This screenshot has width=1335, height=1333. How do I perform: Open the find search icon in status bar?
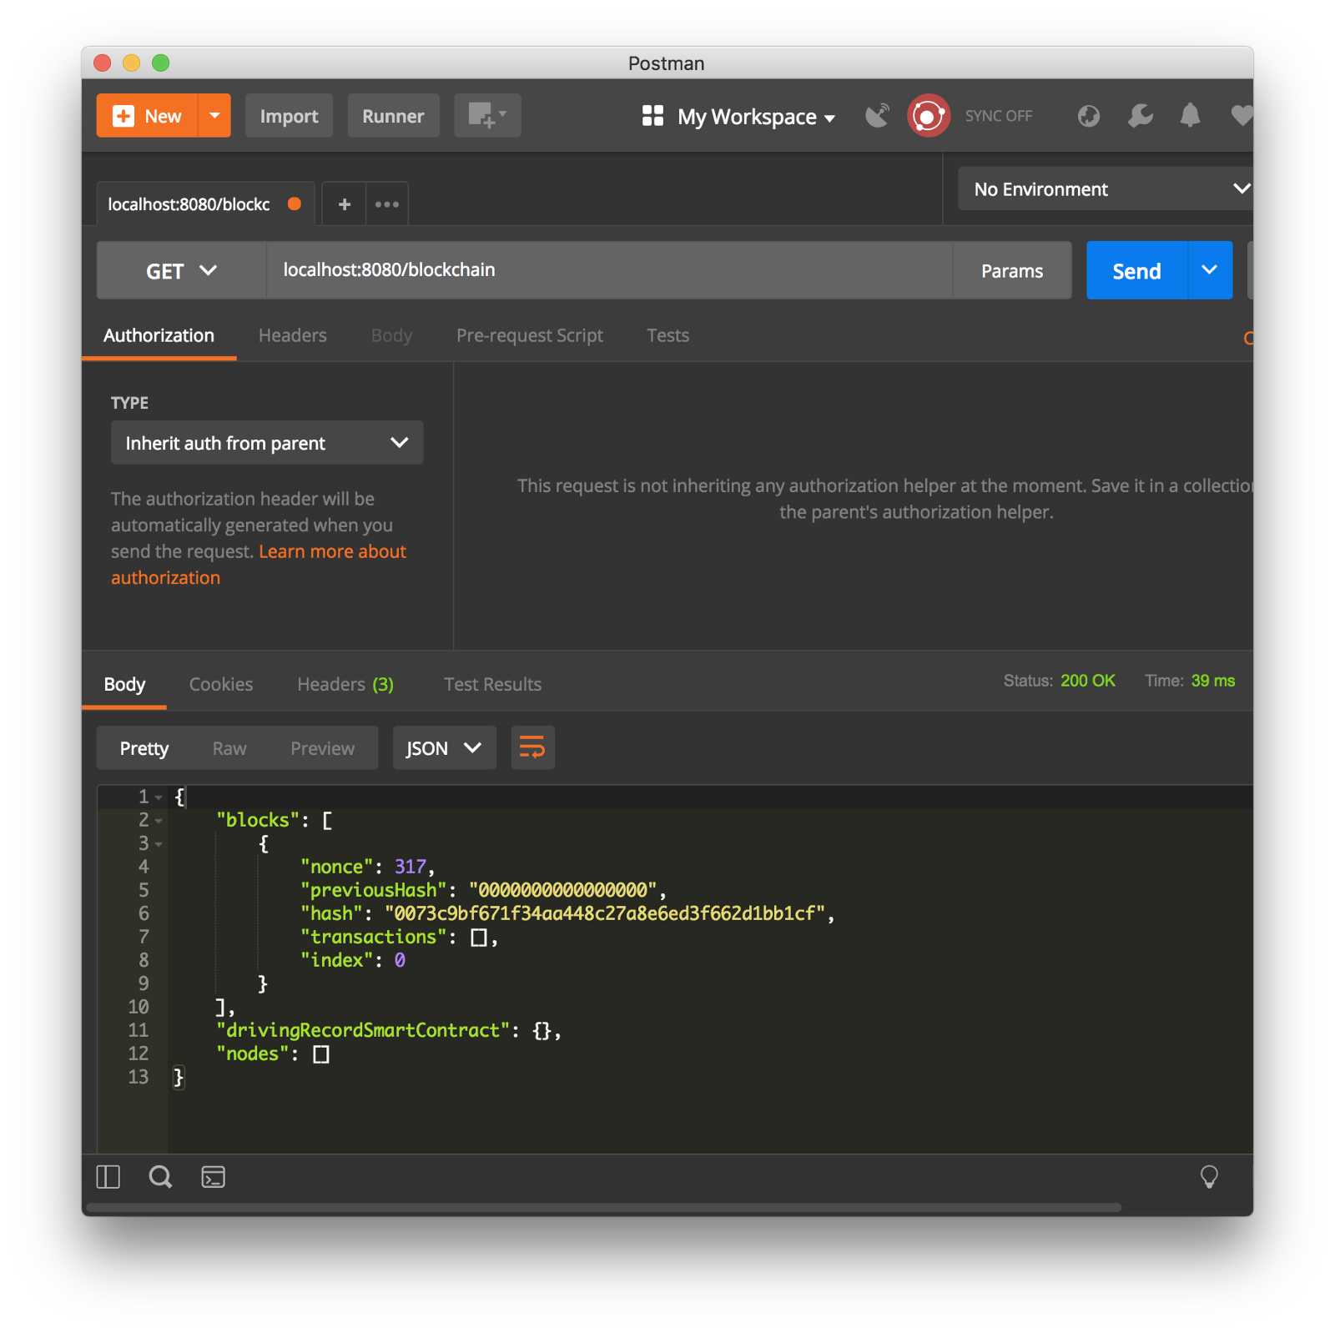click(160, 1177)
